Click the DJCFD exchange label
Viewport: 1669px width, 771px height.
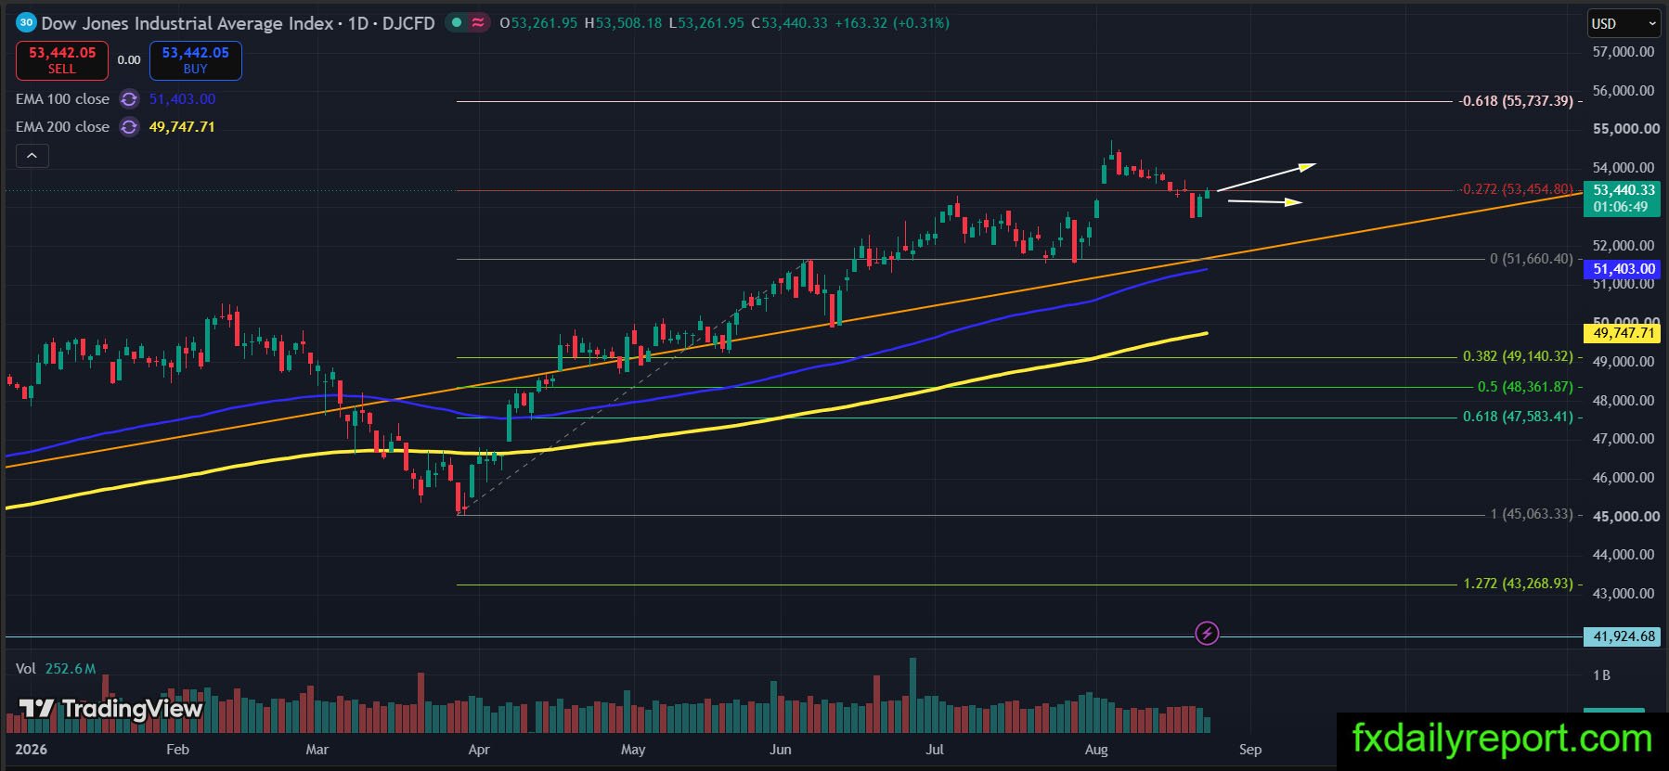[408, 23]
